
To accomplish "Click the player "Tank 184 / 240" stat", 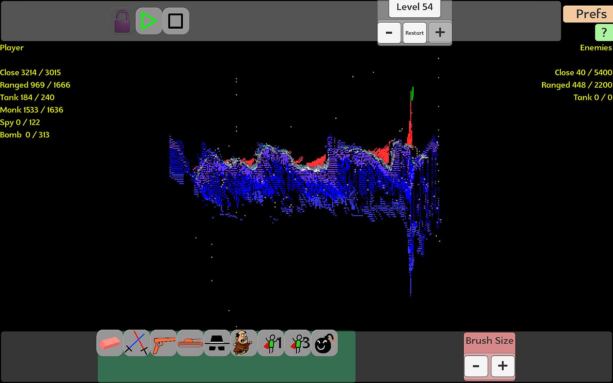I will [x=27, y=97].
